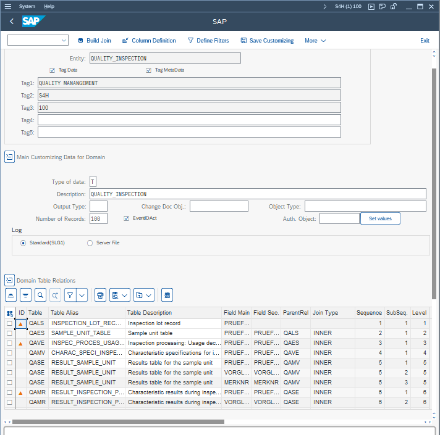
Task: Click the sort descending icon in table toolbar
Action: (25, 295)
